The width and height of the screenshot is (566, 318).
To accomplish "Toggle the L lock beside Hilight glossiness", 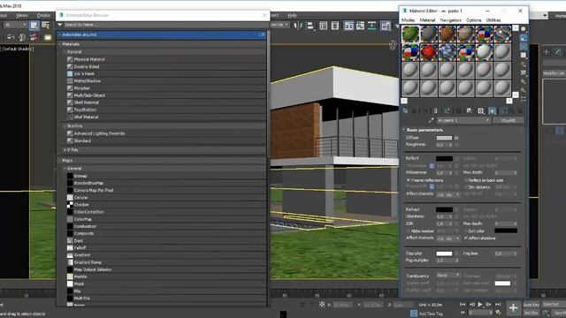I will [x=432, y=166].
